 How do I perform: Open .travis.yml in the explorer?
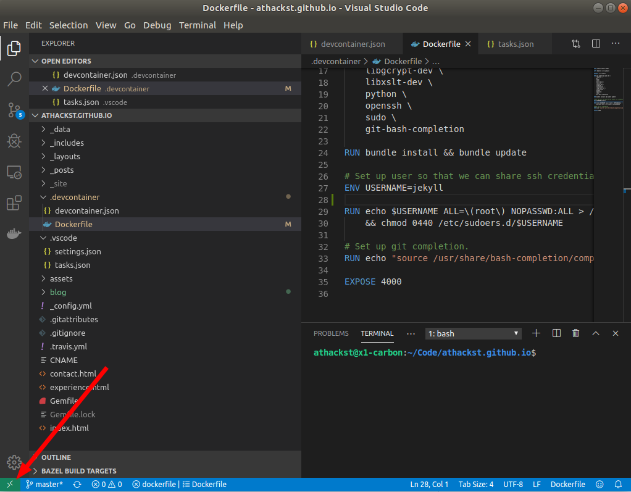(165, 346)
